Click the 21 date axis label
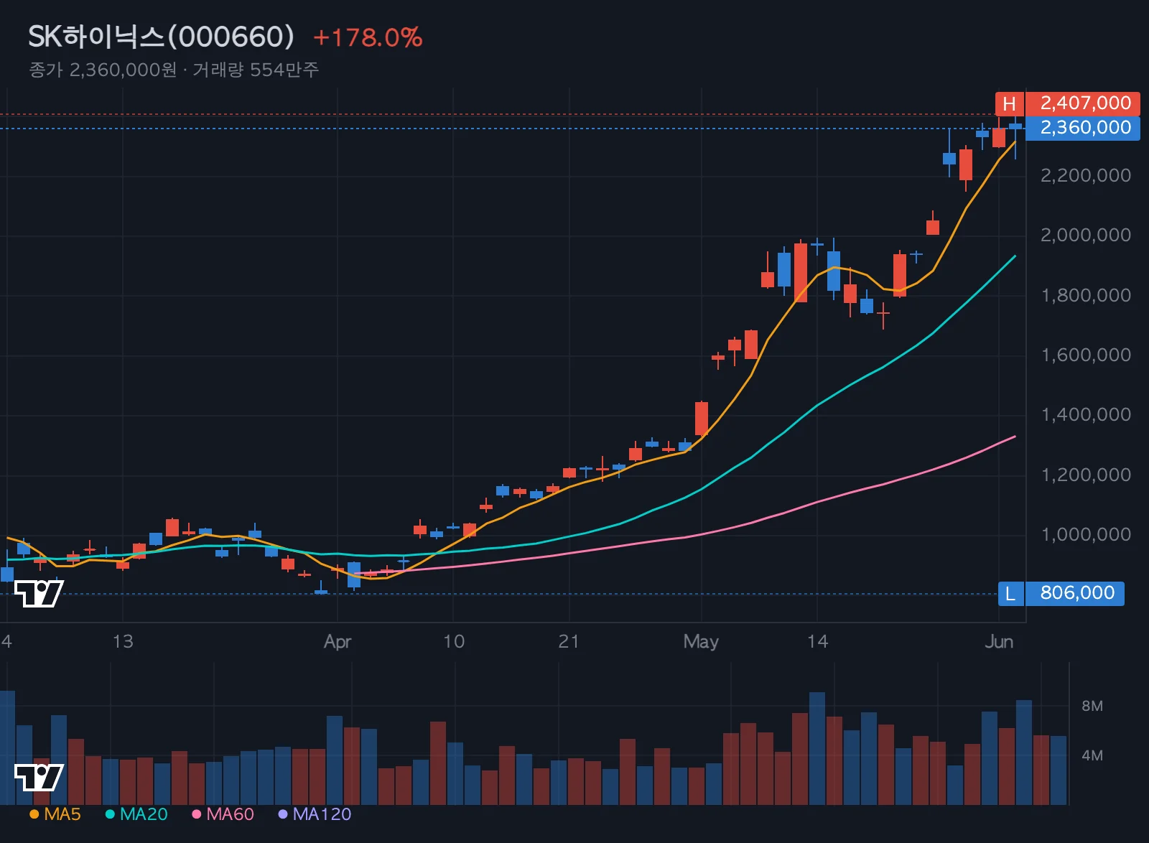 (569, 642)
